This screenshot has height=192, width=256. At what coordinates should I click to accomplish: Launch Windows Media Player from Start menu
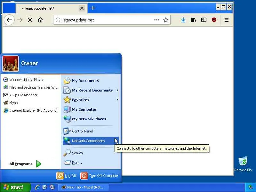point(31,80)
